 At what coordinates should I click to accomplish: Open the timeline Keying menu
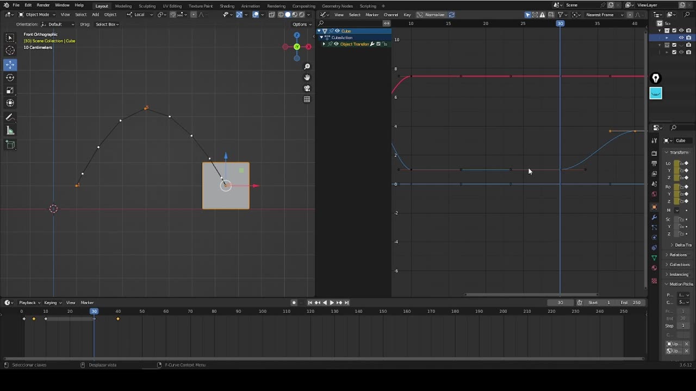pos(52,302)
